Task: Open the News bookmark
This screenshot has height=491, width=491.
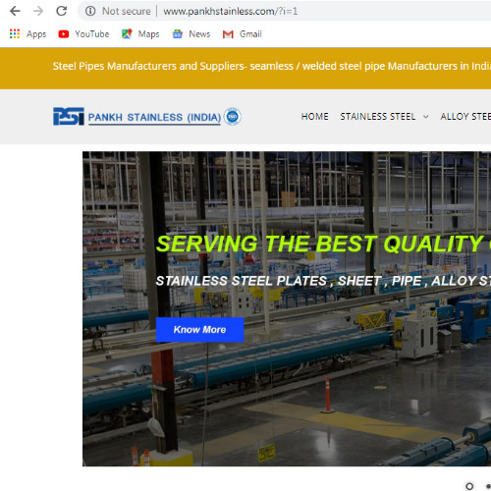Action: click(191, 33)
